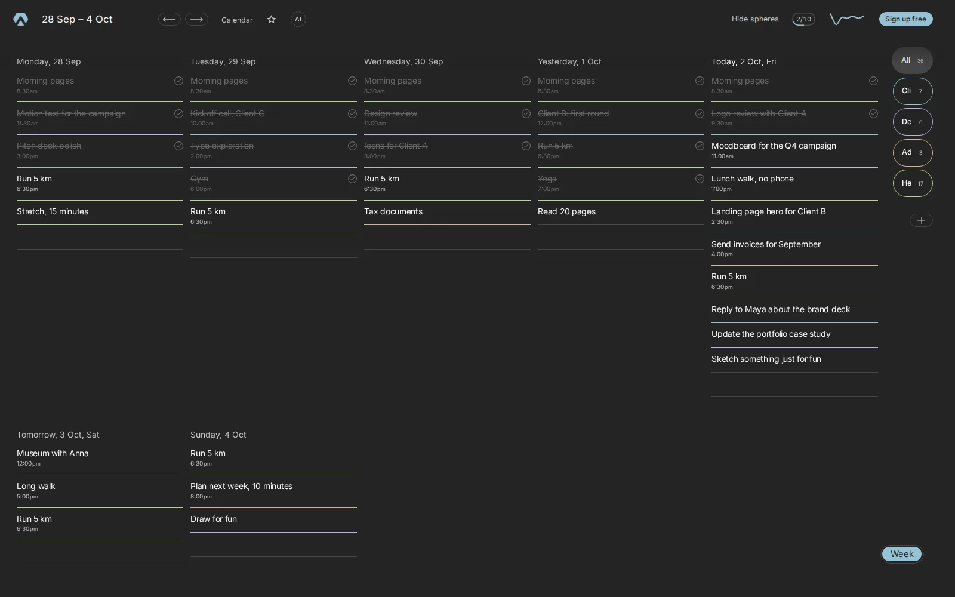
Task: Click the Today, 2 Oct, Fri header
Action: 744,61
